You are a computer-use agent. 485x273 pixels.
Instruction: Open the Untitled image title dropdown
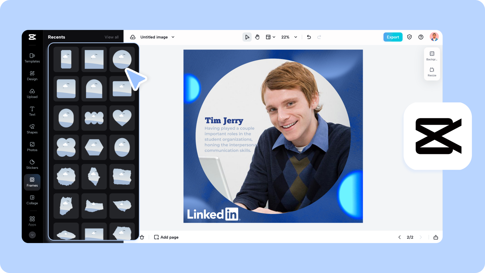[157, 37]
